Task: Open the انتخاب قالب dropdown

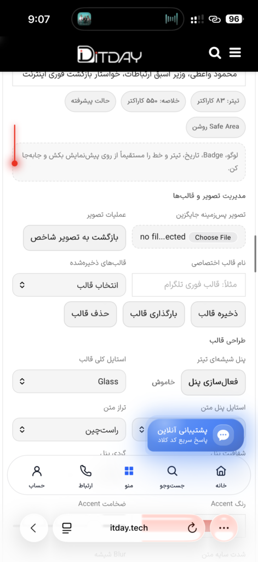Action: pos(69,285)
